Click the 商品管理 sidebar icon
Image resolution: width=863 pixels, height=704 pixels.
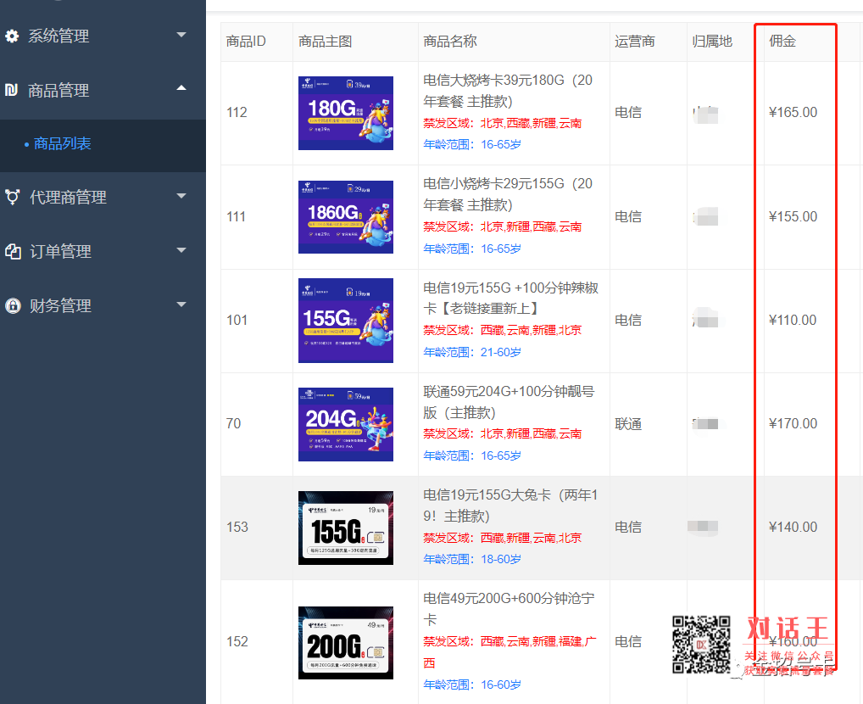[x=12, y=90]
